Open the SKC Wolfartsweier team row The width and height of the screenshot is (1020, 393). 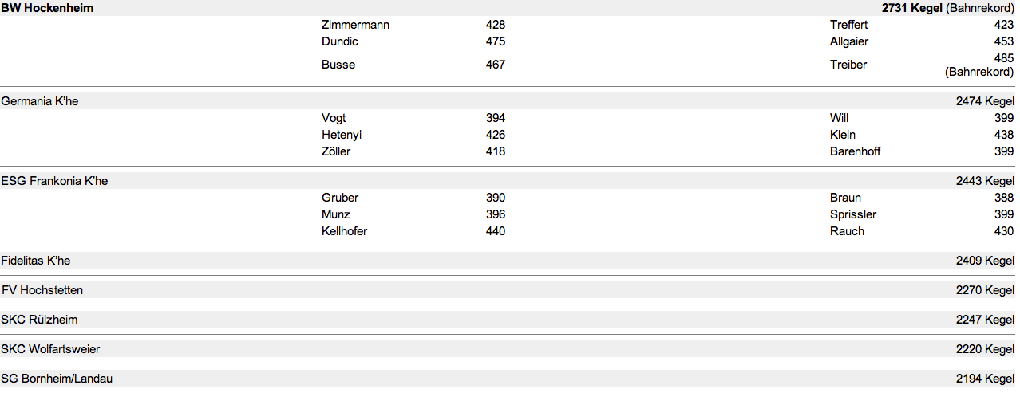51,349
